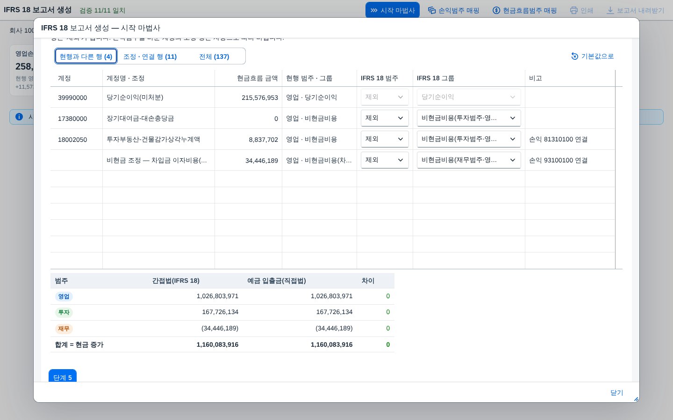
Task: Click the 단계 5 button
Action: [x=63, y=376]
